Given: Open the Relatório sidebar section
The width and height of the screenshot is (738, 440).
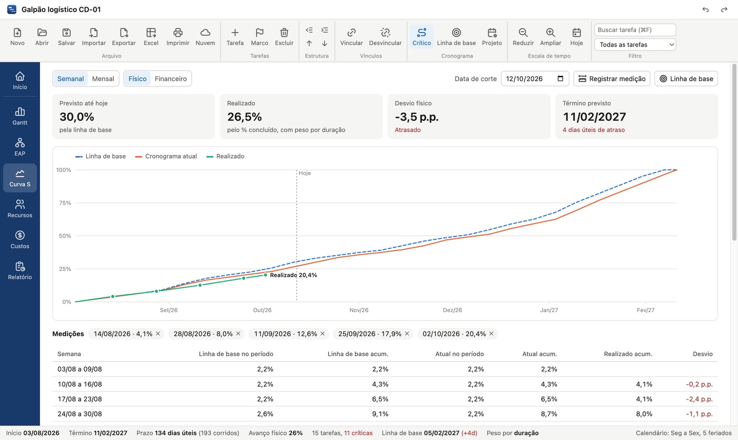Looking at the screenshot, I should point(20,271).
